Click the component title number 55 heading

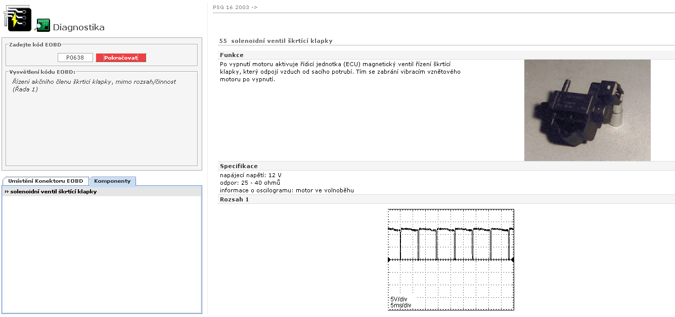pos(276,41)
